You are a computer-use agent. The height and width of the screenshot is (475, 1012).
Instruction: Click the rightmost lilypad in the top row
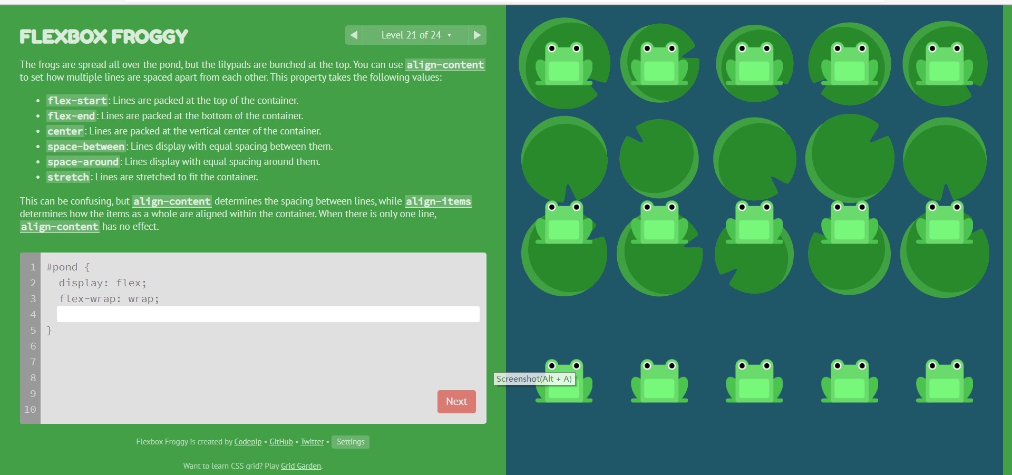945,63
